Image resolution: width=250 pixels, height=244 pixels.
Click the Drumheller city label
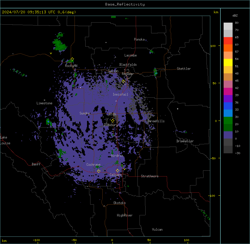(x=185, y=141)
